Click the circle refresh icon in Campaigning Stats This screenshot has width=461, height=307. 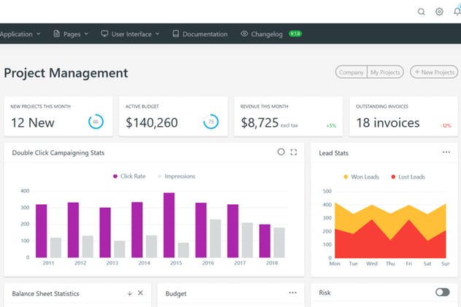(281, 152)
